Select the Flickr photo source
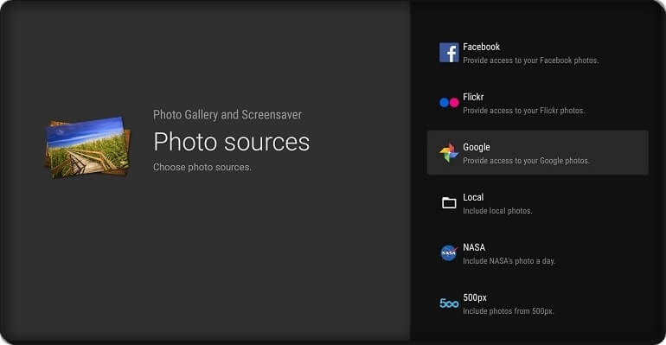666x345 pixels. [538, 103]
